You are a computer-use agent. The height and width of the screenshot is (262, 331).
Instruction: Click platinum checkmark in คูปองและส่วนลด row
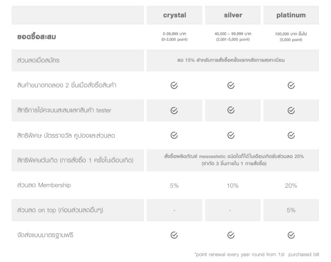coord(291,135)
